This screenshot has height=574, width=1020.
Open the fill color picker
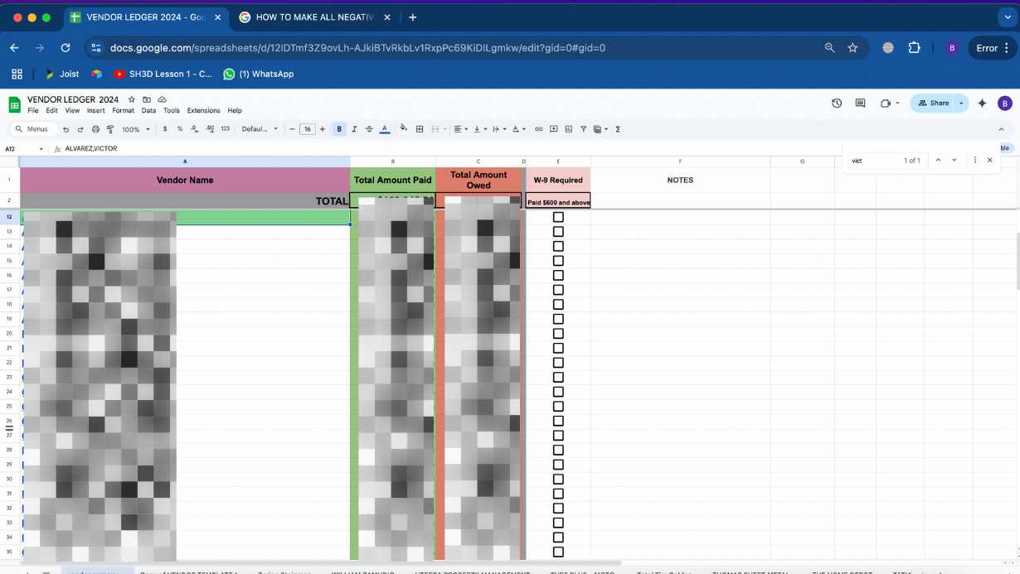[404, 129]
